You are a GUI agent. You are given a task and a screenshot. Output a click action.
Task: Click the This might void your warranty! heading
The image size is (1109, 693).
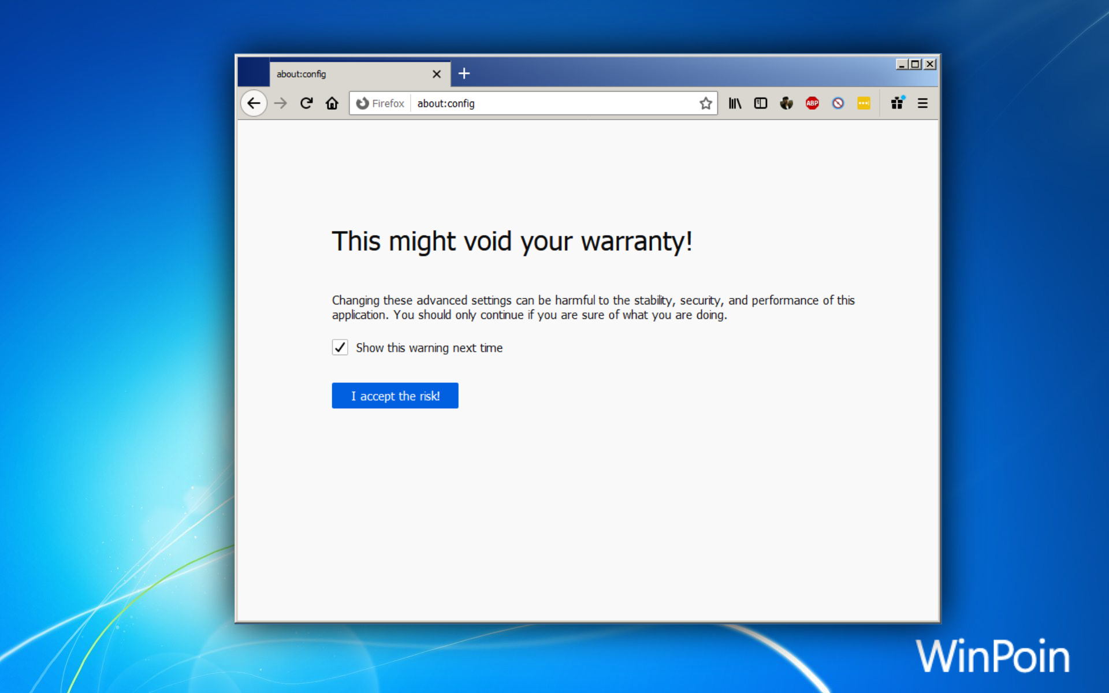[512, 241]
